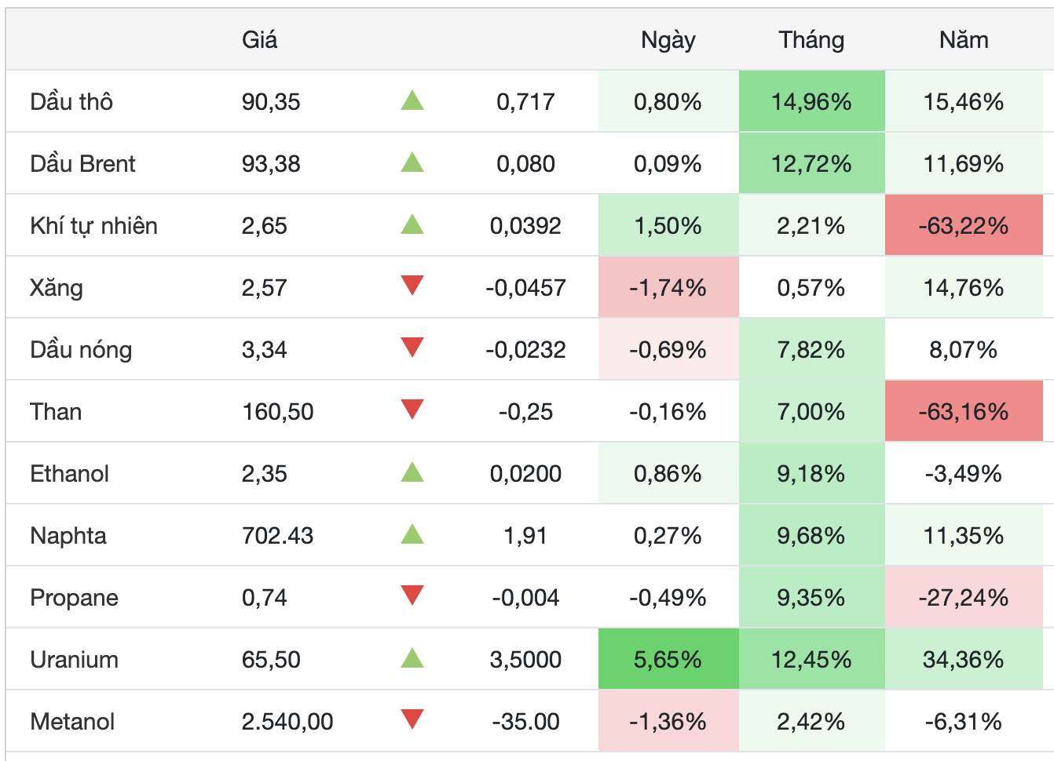Screen dimensions: 1054x761
Task: Click the -1,74% daily cell for Xăng
Action: (x=668, y=287)
